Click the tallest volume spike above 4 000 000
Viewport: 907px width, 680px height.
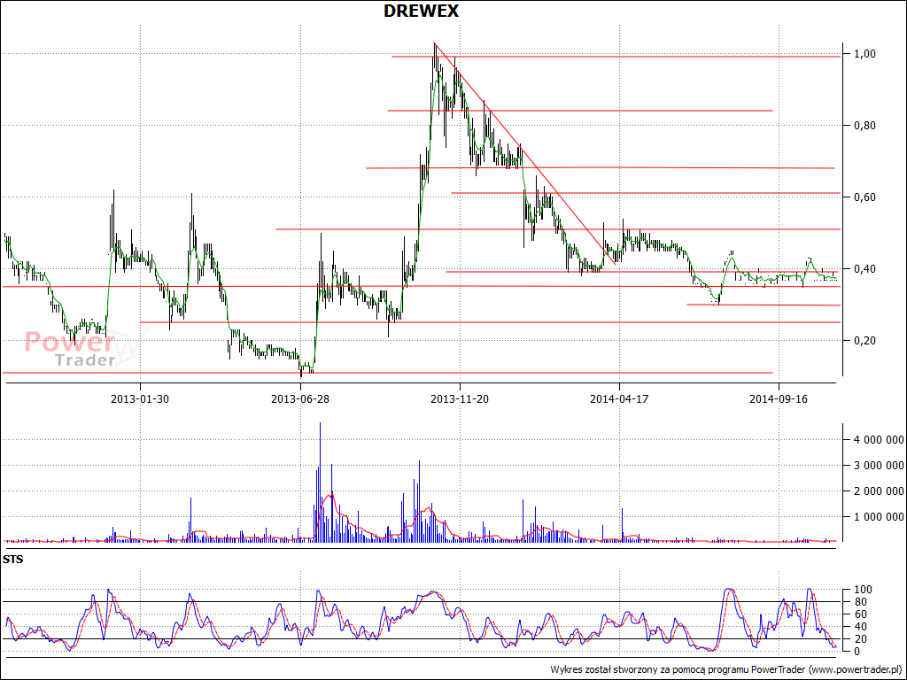click(x=320, y=483)
